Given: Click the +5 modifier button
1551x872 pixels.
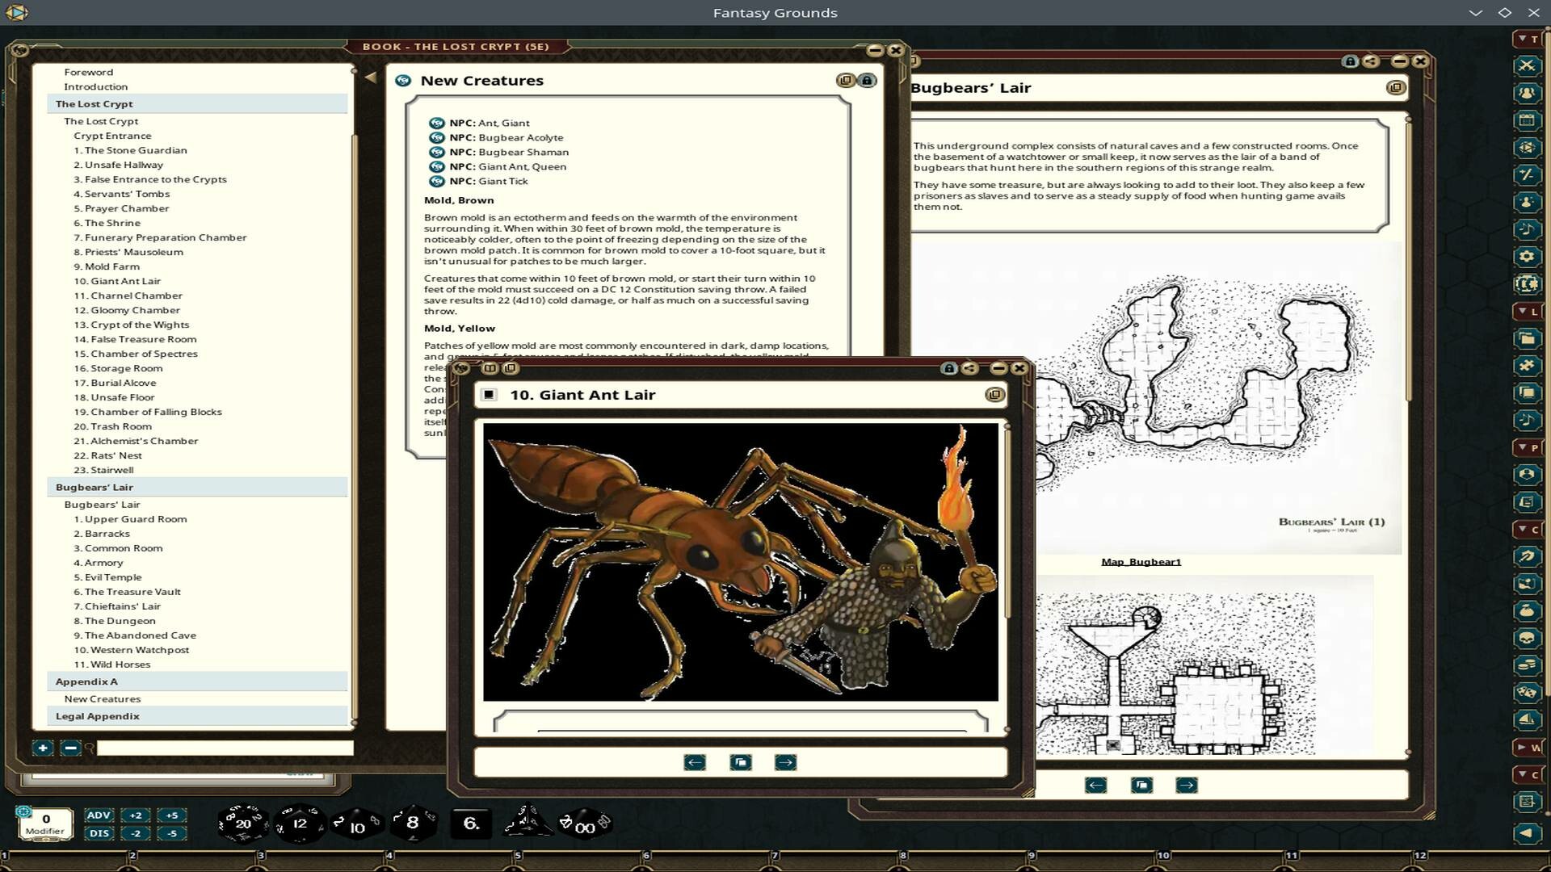Looking at the screenshot, I should tap(170, 815).
